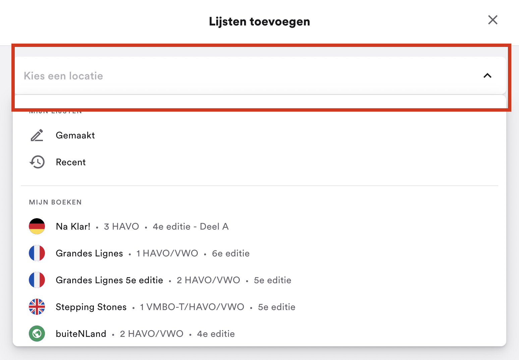The height and width of the screenshot is (360, 519).
Task: Close the Lijsten toevoegen dialog
Action: coord(493,20)
